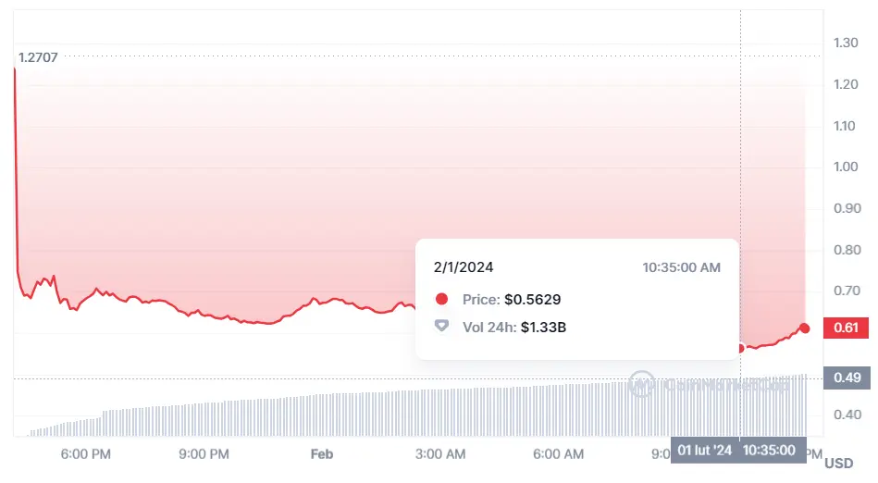
Task: Click the 6:00 PM time axis label
Action: point(86,453)
